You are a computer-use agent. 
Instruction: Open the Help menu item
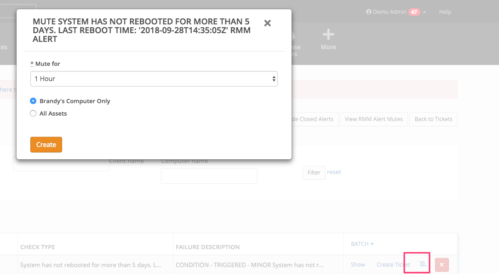445,12
